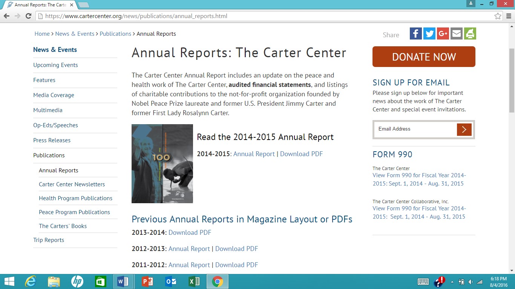Click the green print page icon

point(470,33)
